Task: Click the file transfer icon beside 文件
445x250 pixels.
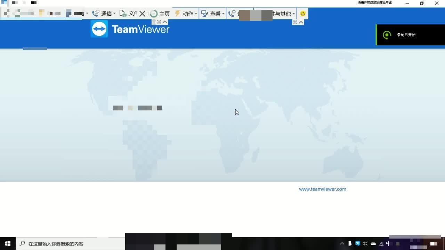Action: coord(123,14)
